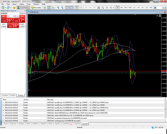Open the Insert menu
The image size is (167, 134).
[15, 4]
